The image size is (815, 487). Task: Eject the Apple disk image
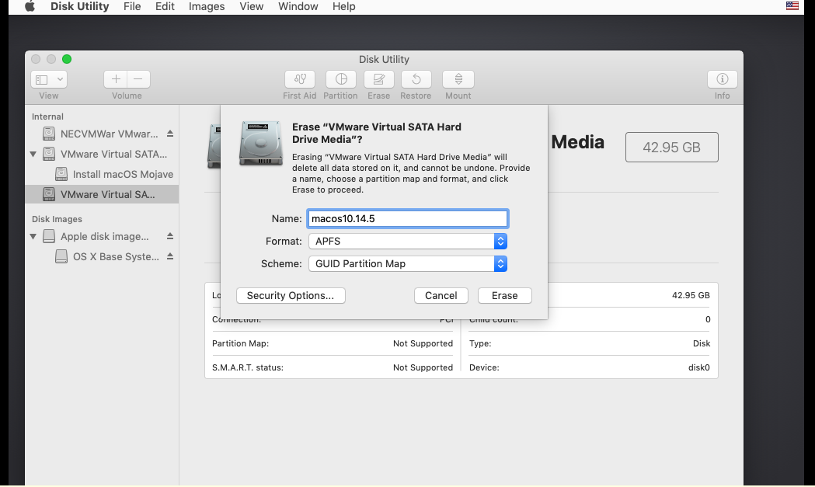170,236
